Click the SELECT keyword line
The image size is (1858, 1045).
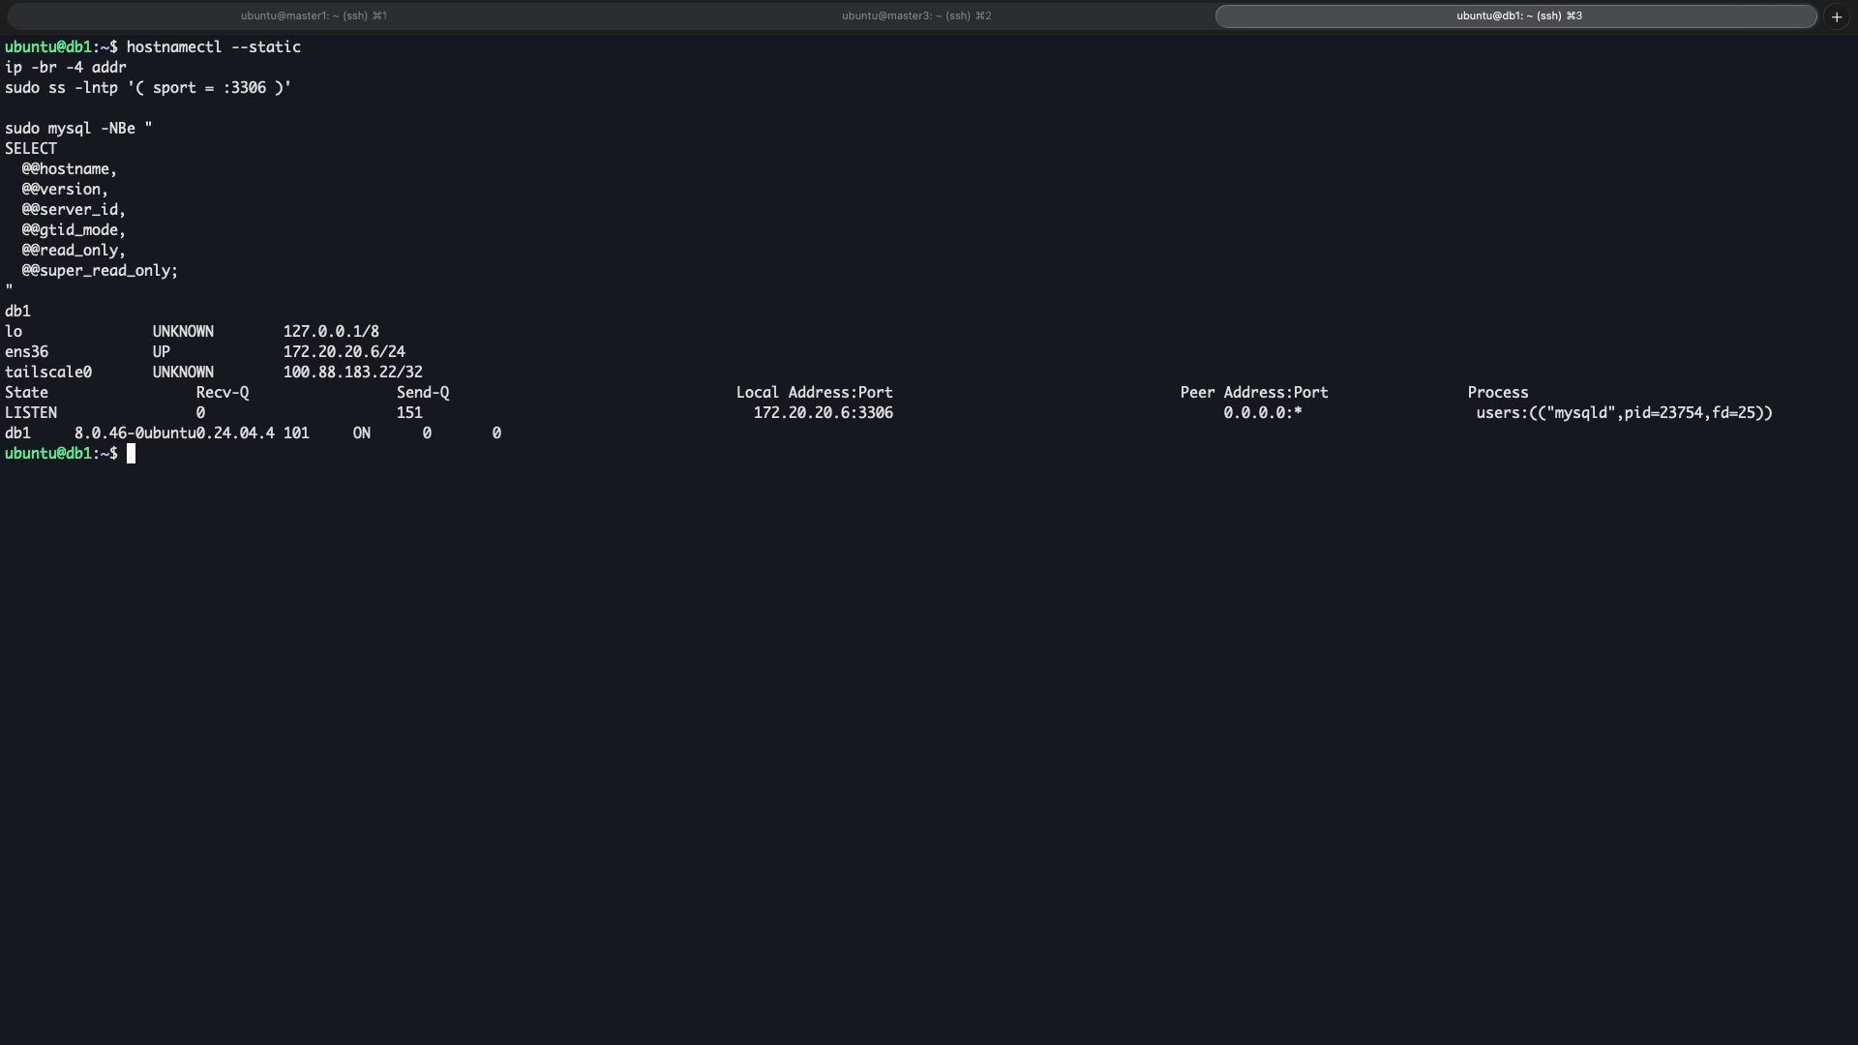tap(30, 149)
